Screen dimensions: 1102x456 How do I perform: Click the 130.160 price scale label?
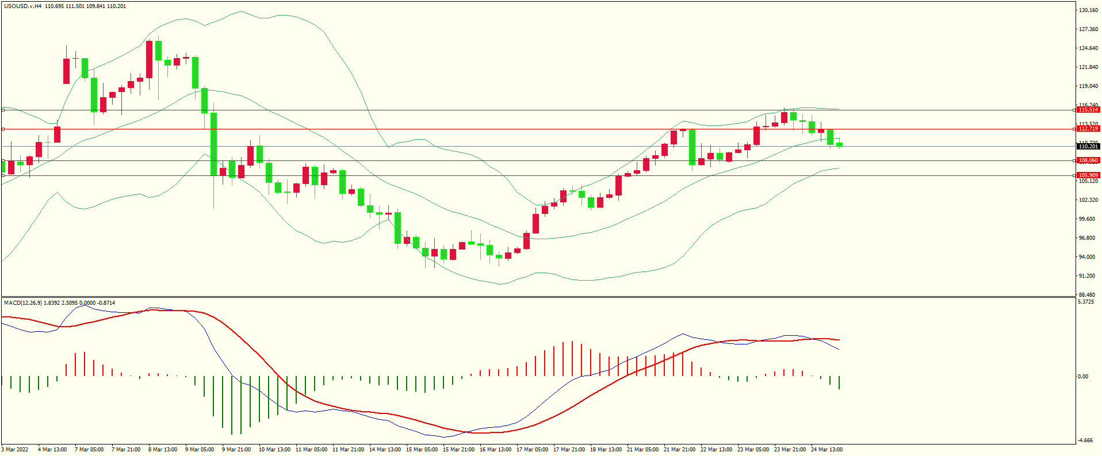coord(1089,10)
